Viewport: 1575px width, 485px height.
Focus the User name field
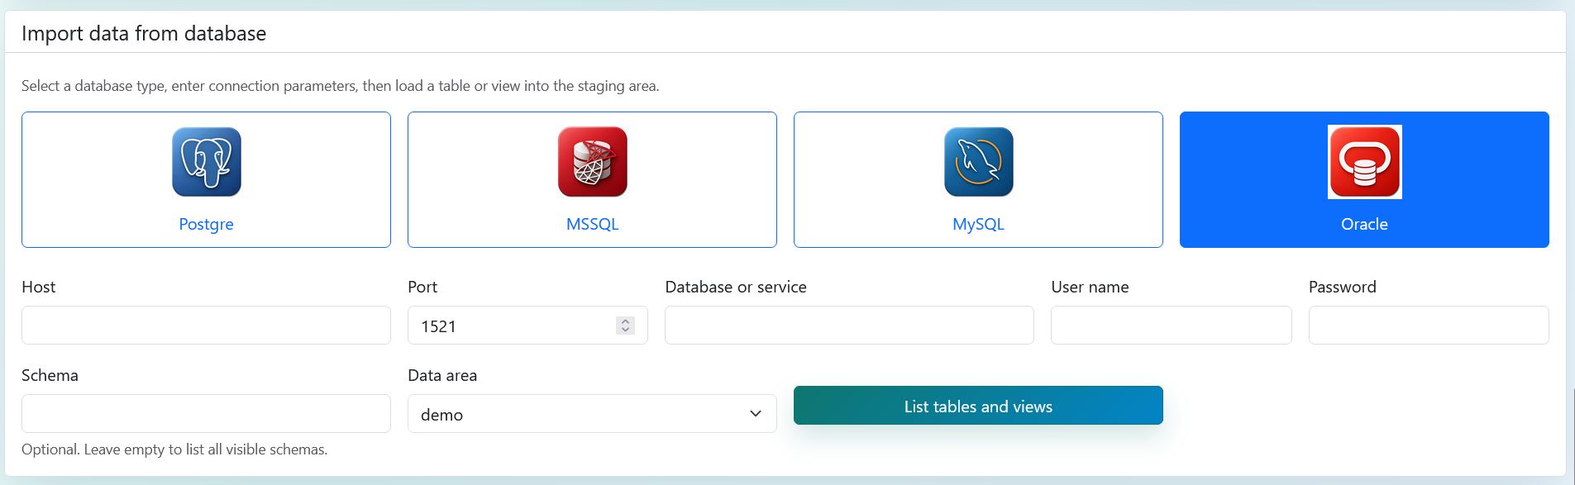[1171, 326]
